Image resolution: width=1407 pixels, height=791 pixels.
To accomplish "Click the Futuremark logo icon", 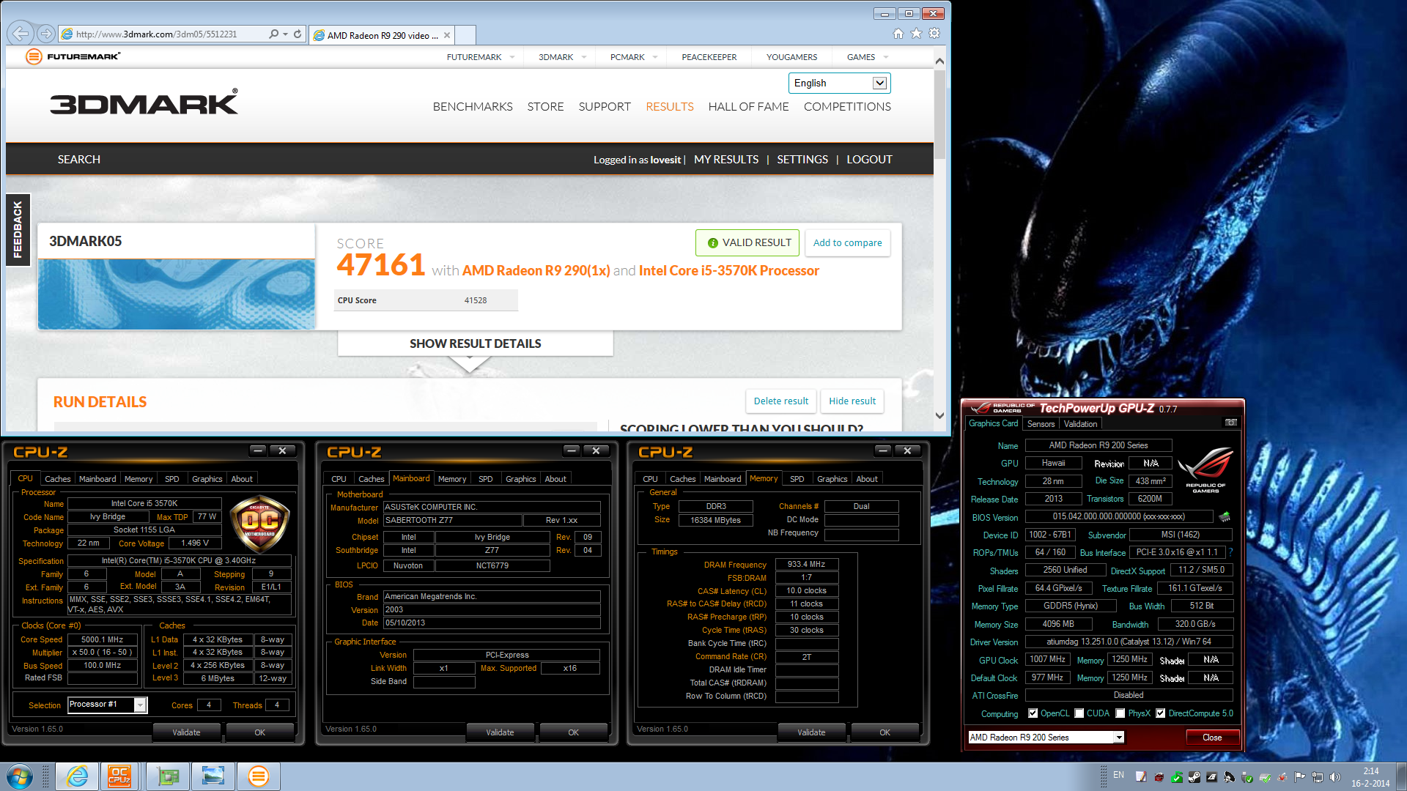I will (34, 56).
